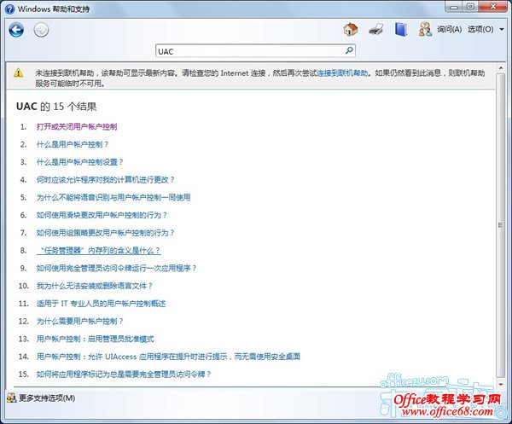
Task: Click the help question mark title icon
Action: coord(10,9)
